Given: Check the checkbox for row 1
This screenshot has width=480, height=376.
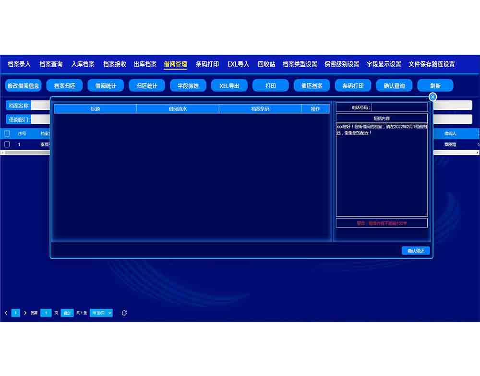Looking at the screenshot, I should [7, 144].
